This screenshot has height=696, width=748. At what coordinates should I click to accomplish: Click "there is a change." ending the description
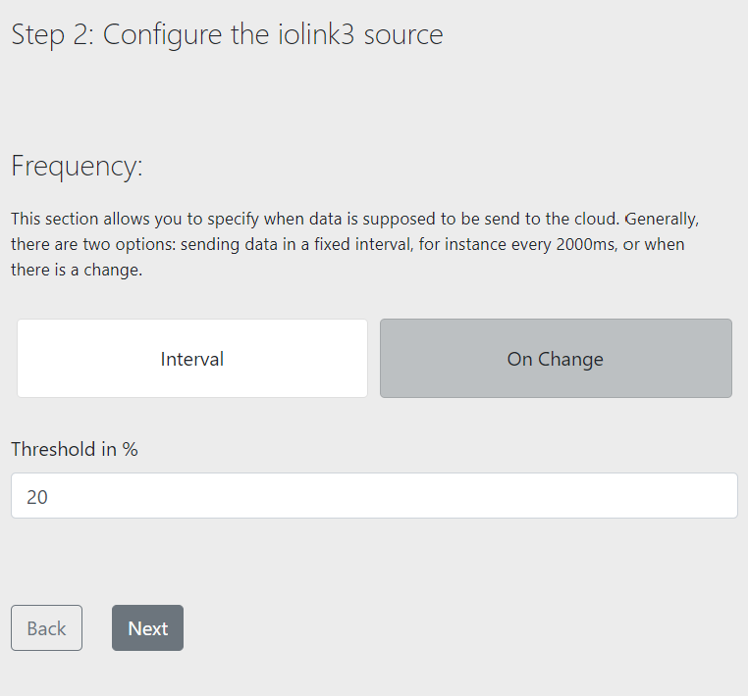[77, 270]
